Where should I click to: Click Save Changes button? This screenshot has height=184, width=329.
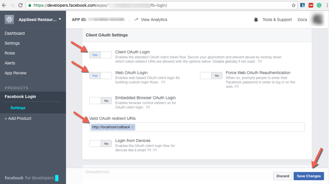click(309, 176)
